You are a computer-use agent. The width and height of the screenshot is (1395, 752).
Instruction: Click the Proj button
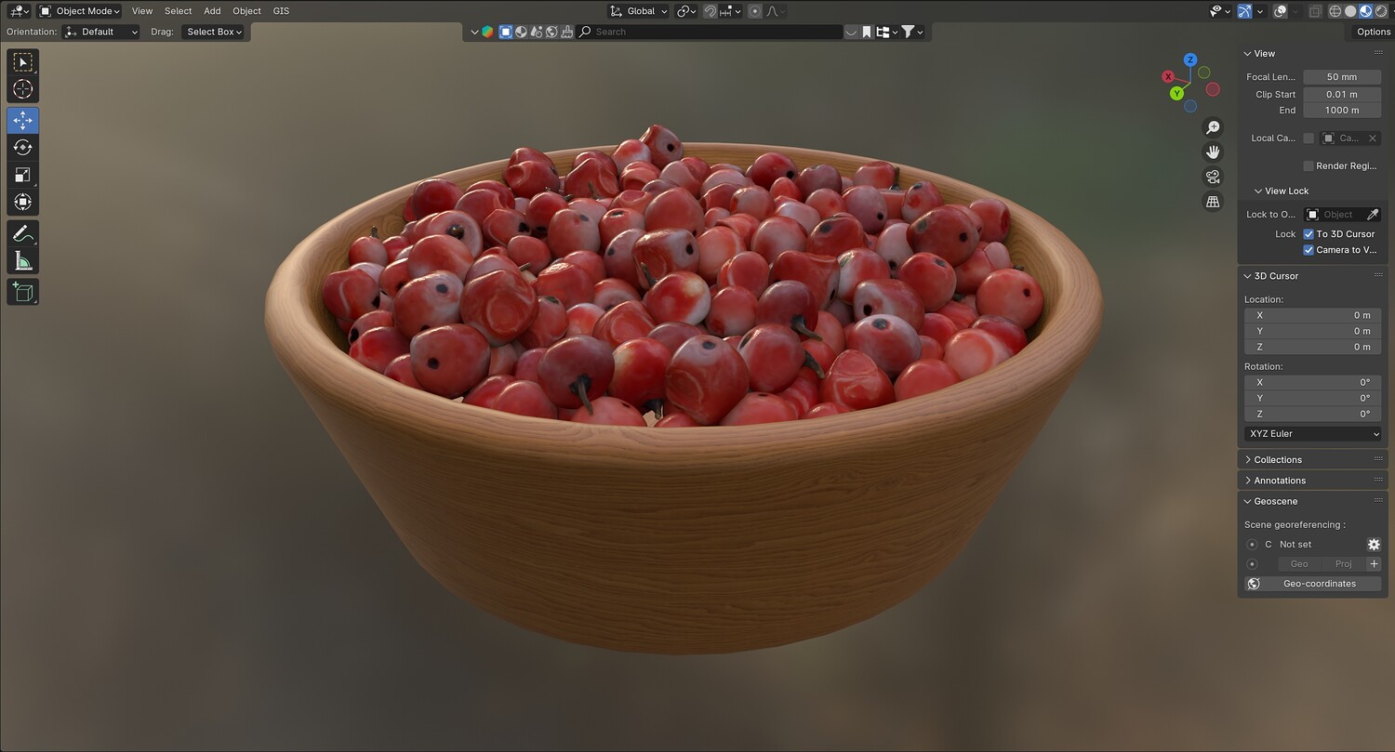point(1343,564)
